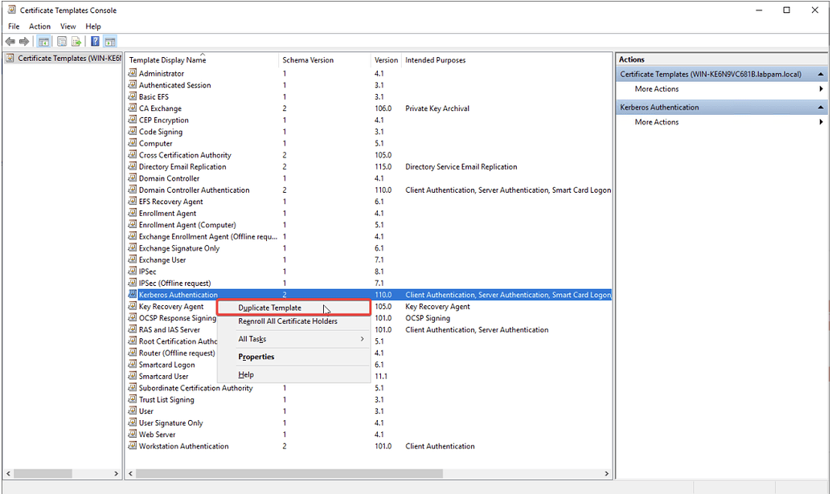Sort by Version column header
Viewport: 832px width, 494px height.
[386, 60]
